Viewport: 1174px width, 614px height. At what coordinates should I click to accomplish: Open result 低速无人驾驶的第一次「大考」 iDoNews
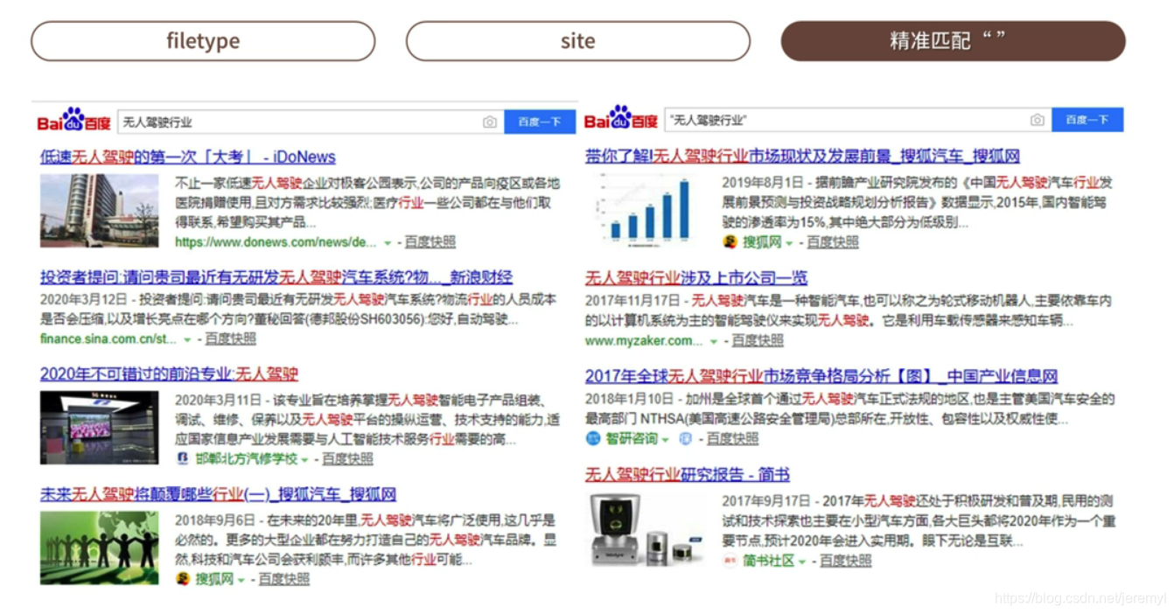tap(188, 157)
